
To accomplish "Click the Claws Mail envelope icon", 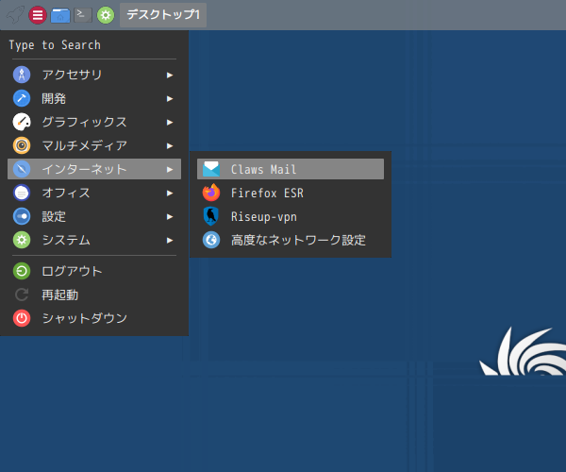I will tap(211, 169).
